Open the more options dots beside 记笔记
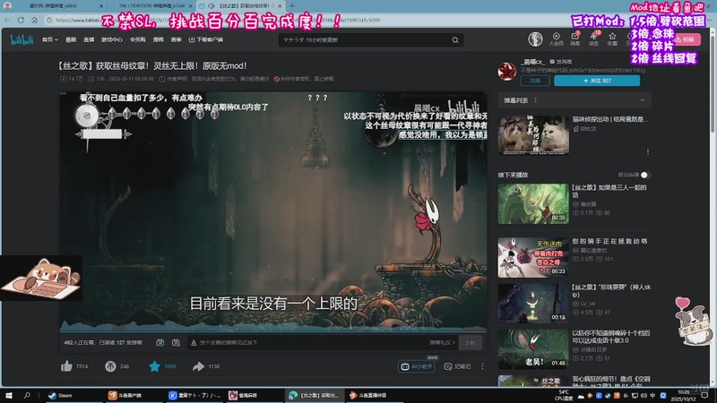This screenshot has height=403, width=717. pos(482,366)
